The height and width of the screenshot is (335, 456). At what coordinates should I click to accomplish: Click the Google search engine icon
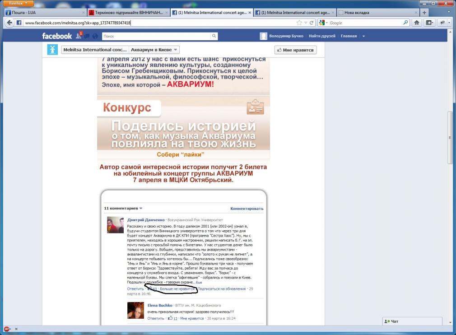tap(321, 23)
